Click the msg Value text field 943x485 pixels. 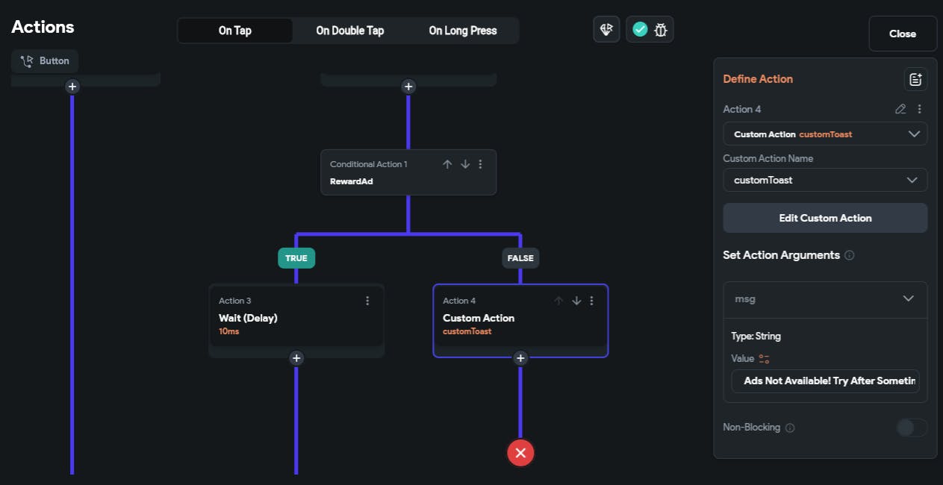click(x=825, y=381)
